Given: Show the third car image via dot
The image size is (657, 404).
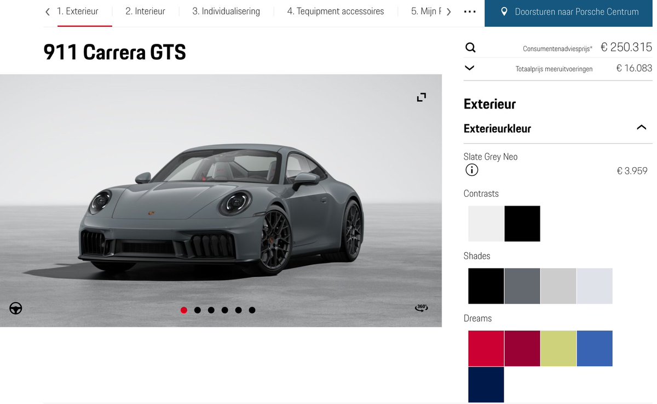Looking at the screenshot, I should 211,310.
